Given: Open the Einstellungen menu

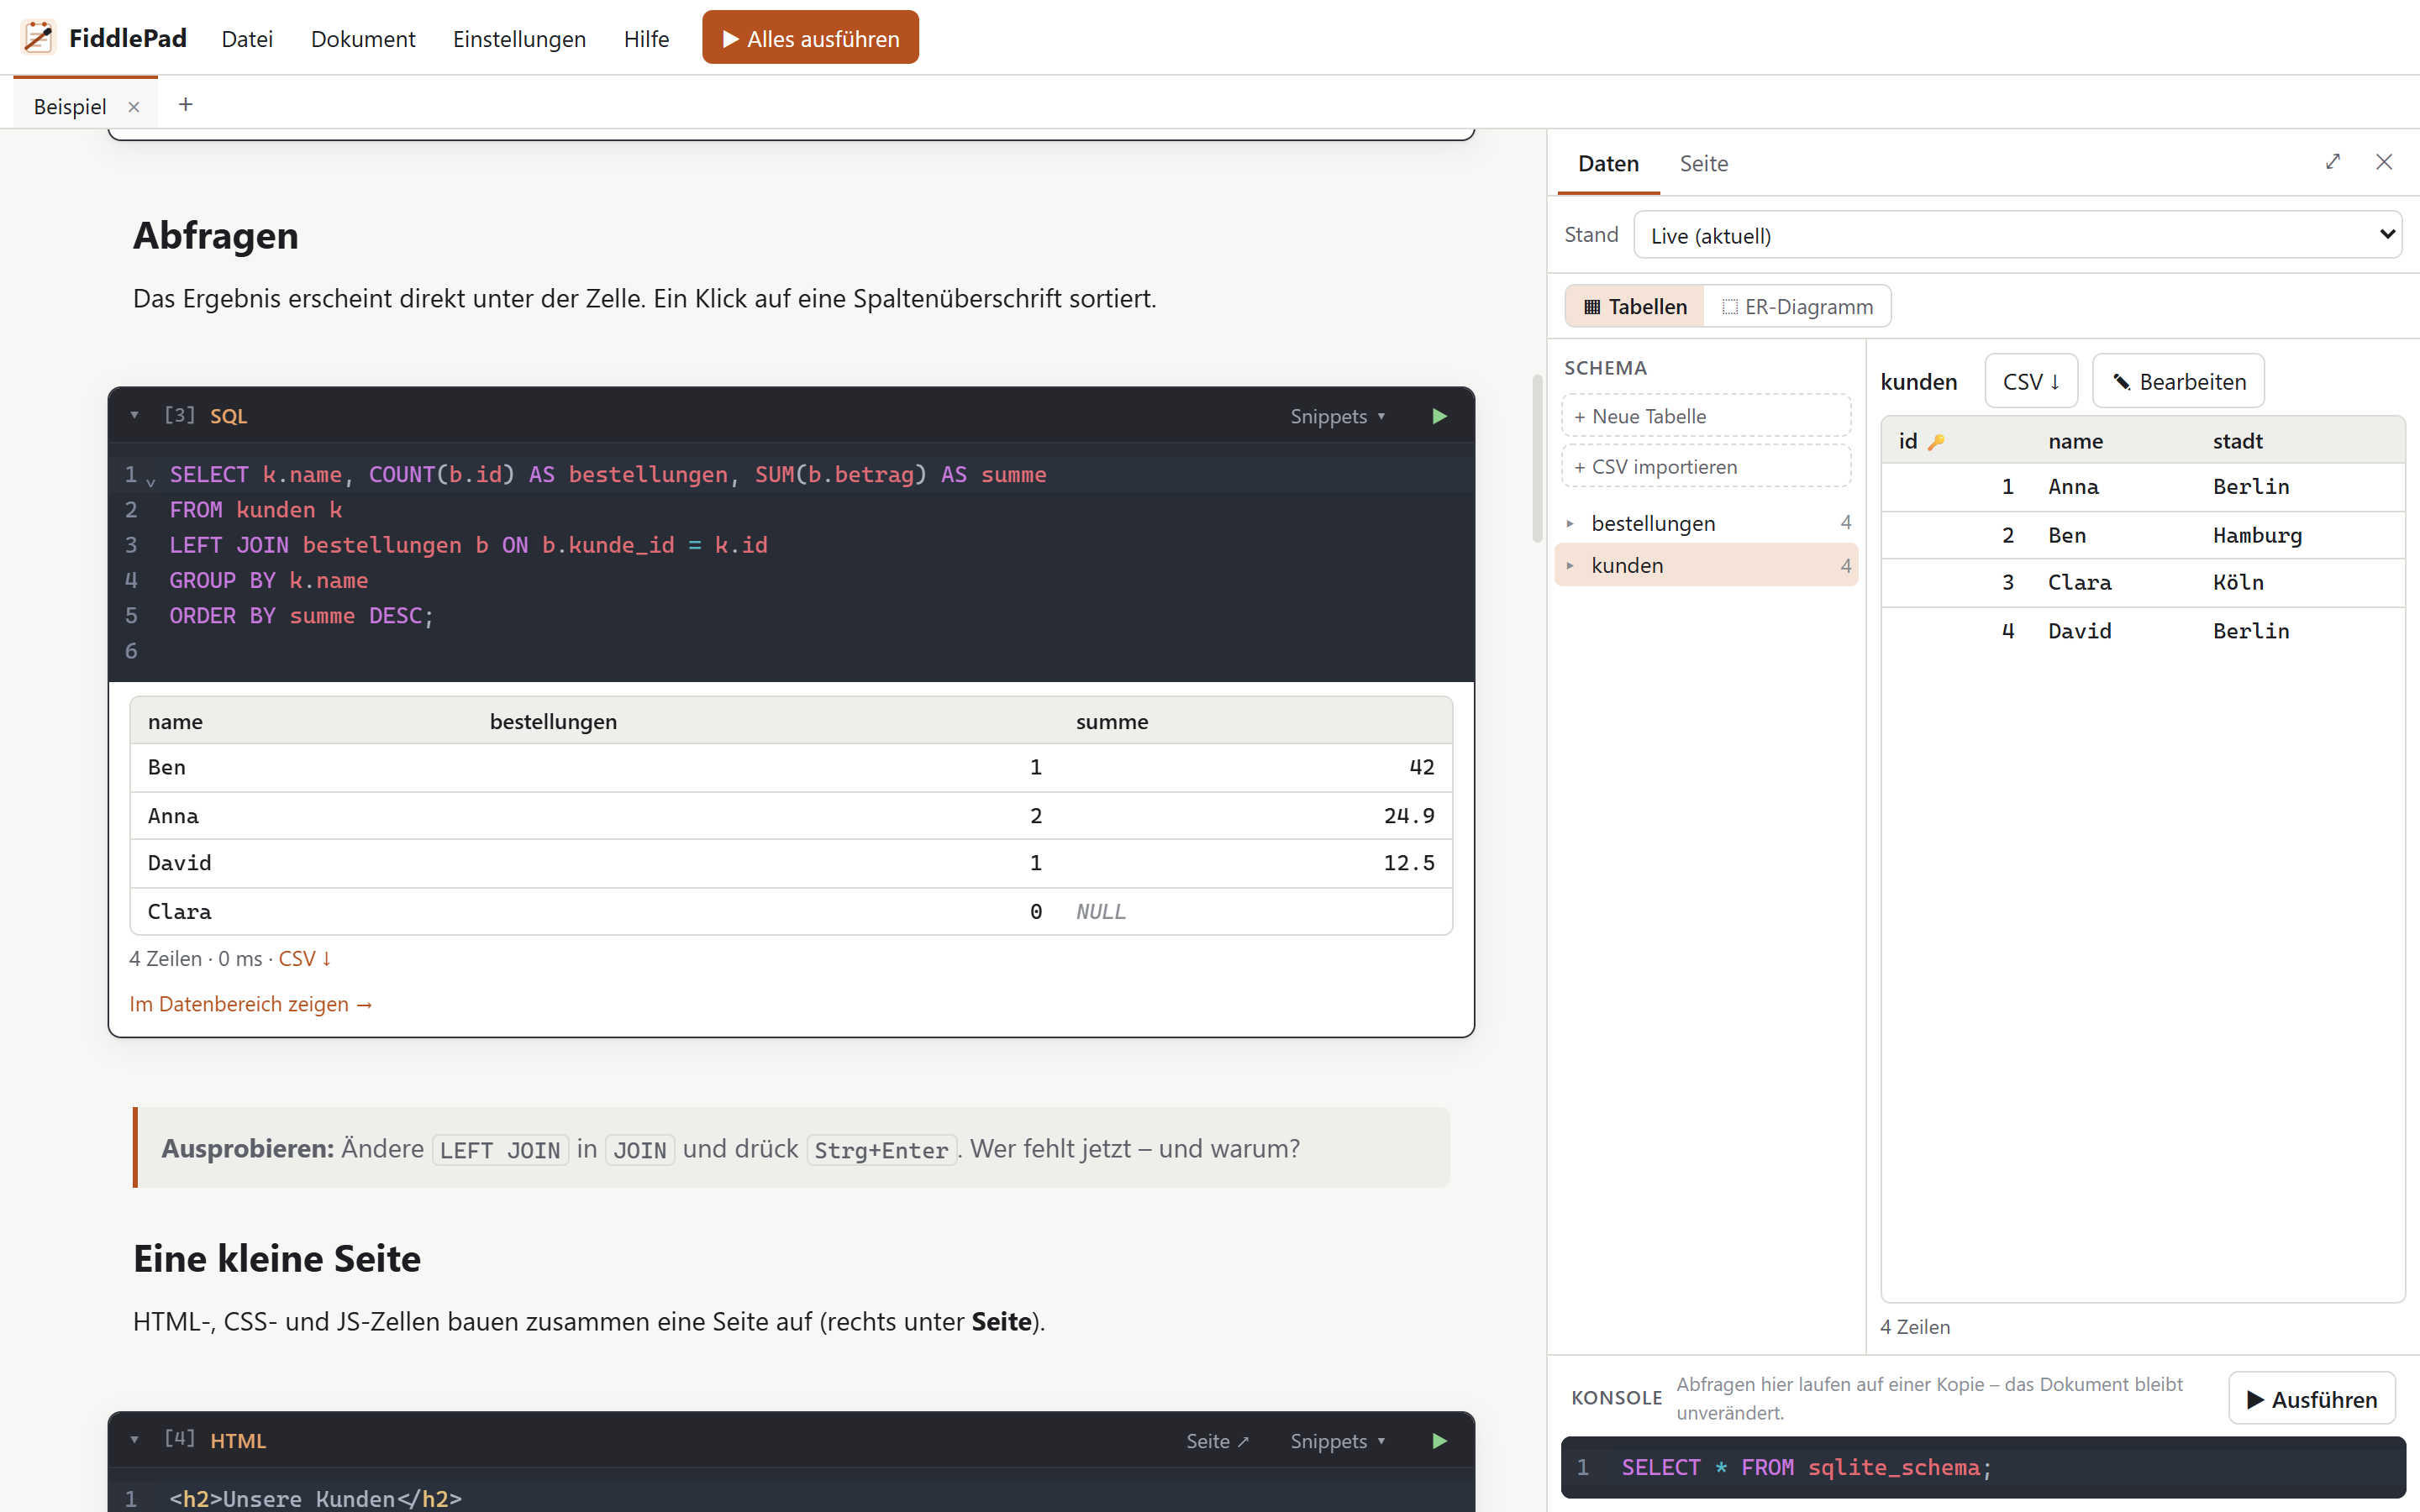Looking at the screenshot, I should click(x=519, y=39).
